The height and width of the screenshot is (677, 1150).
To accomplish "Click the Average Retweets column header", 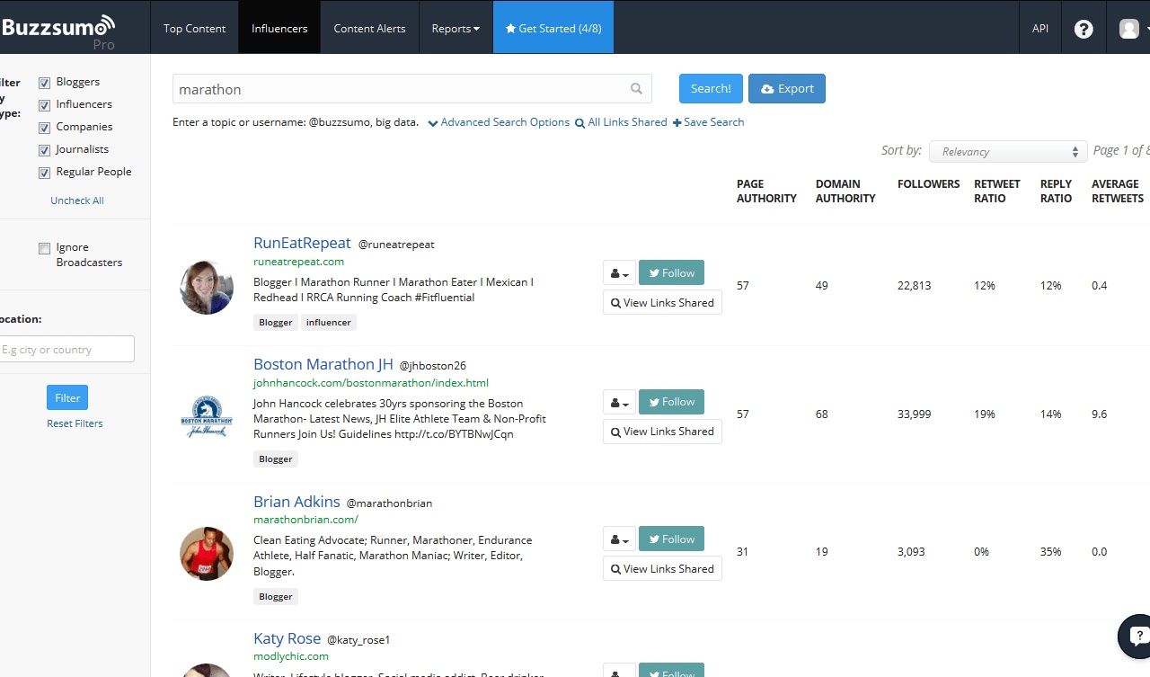I will [1118, 191].
